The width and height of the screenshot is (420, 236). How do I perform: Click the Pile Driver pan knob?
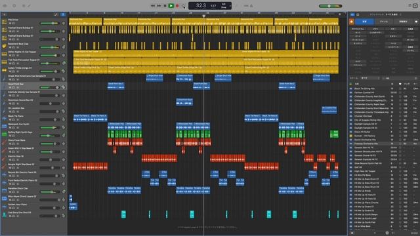coord(64,24)
